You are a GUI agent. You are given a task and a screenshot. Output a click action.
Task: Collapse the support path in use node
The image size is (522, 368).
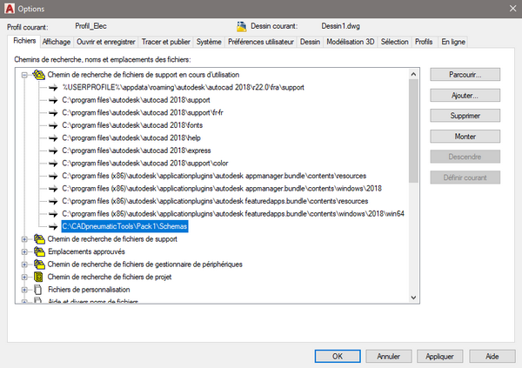pos(24,75)
